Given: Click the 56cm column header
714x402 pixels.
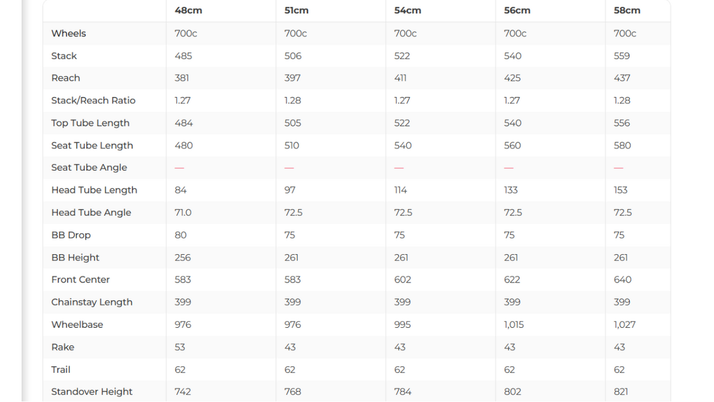Looking at the screenshot, I should tap(517, 11).
